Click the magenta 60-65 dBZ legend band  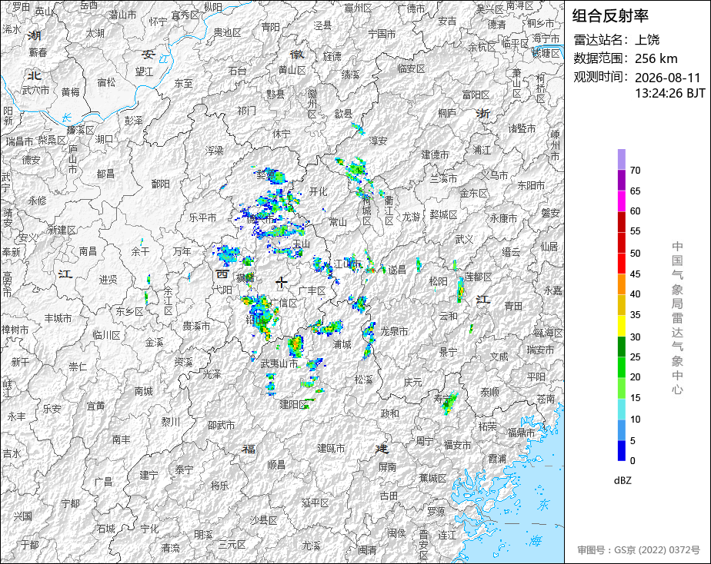[x=621, y=201]
